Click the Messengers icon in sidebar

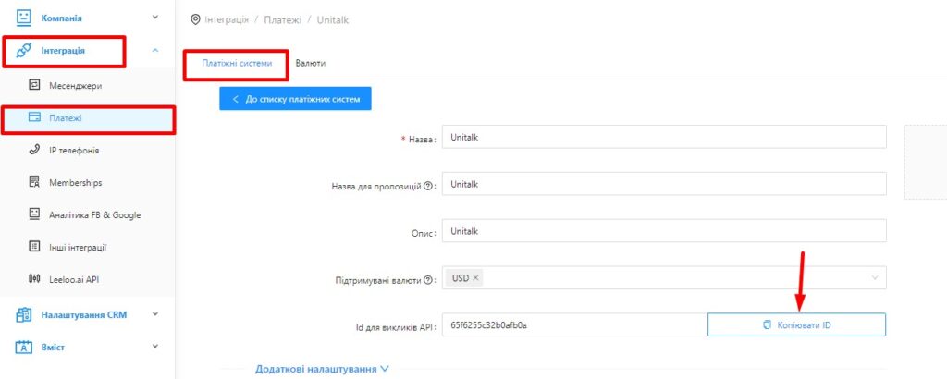point(34,85)
